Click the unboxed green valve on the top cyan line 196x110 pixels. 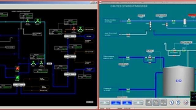click(28, 21)
